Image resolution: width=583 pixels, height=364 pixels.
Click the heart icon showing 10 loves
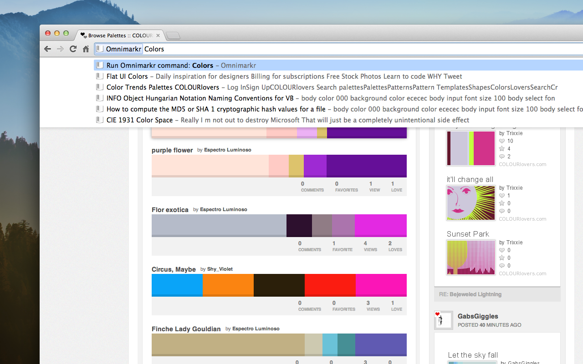click(x=502, y=141)
